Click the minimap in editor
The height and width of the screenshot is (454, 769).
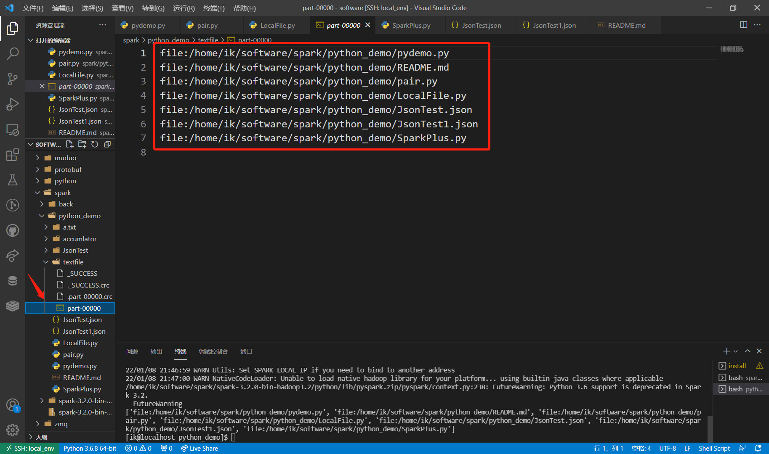pyautogui.click(x=732, y=49)
